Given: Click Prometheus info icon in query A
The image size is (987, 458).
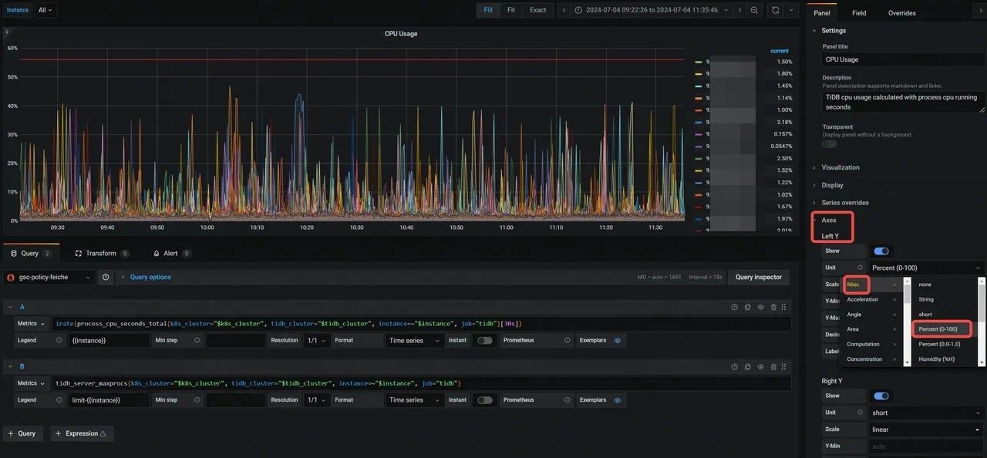Looking at the screenshot, I should pos(568,340).
